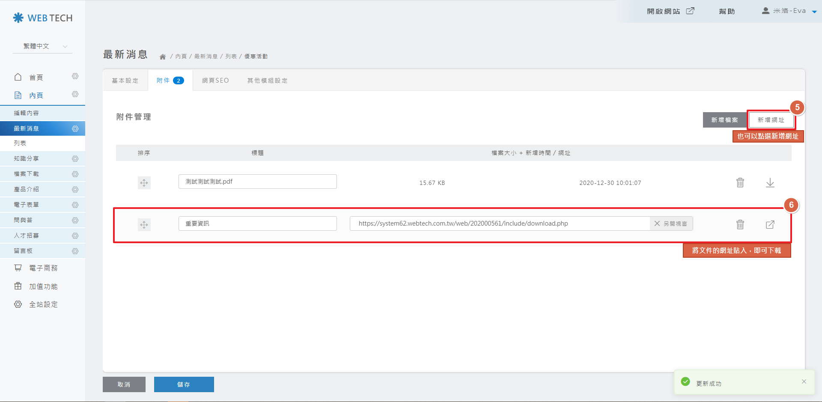Click the drag handle of the PDF row
Image resolution: width=822 pixels, height=402 pixels.
pos(144,183)
